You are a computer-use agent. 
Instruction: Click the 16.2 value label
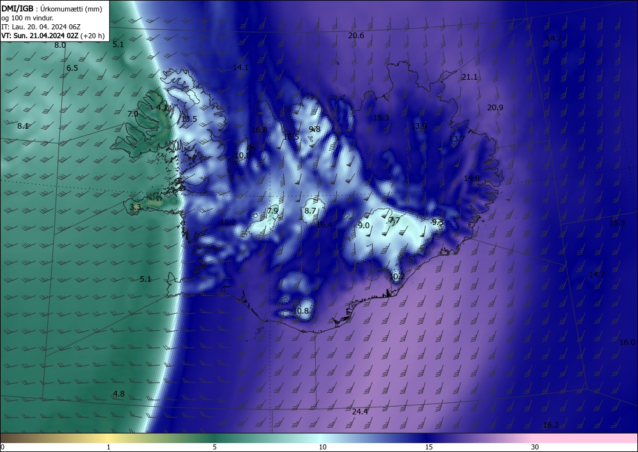click(x=551, y=425)
